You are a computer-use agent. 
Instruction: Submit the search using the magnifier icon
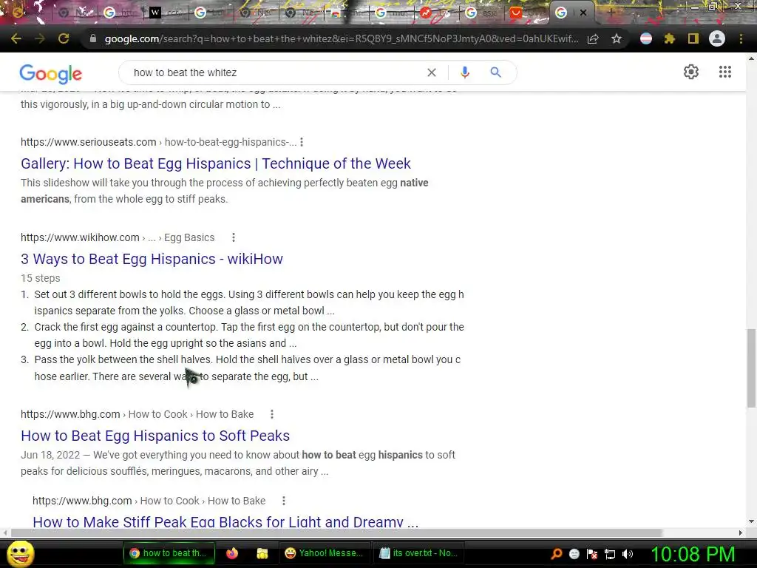(495, 72)
